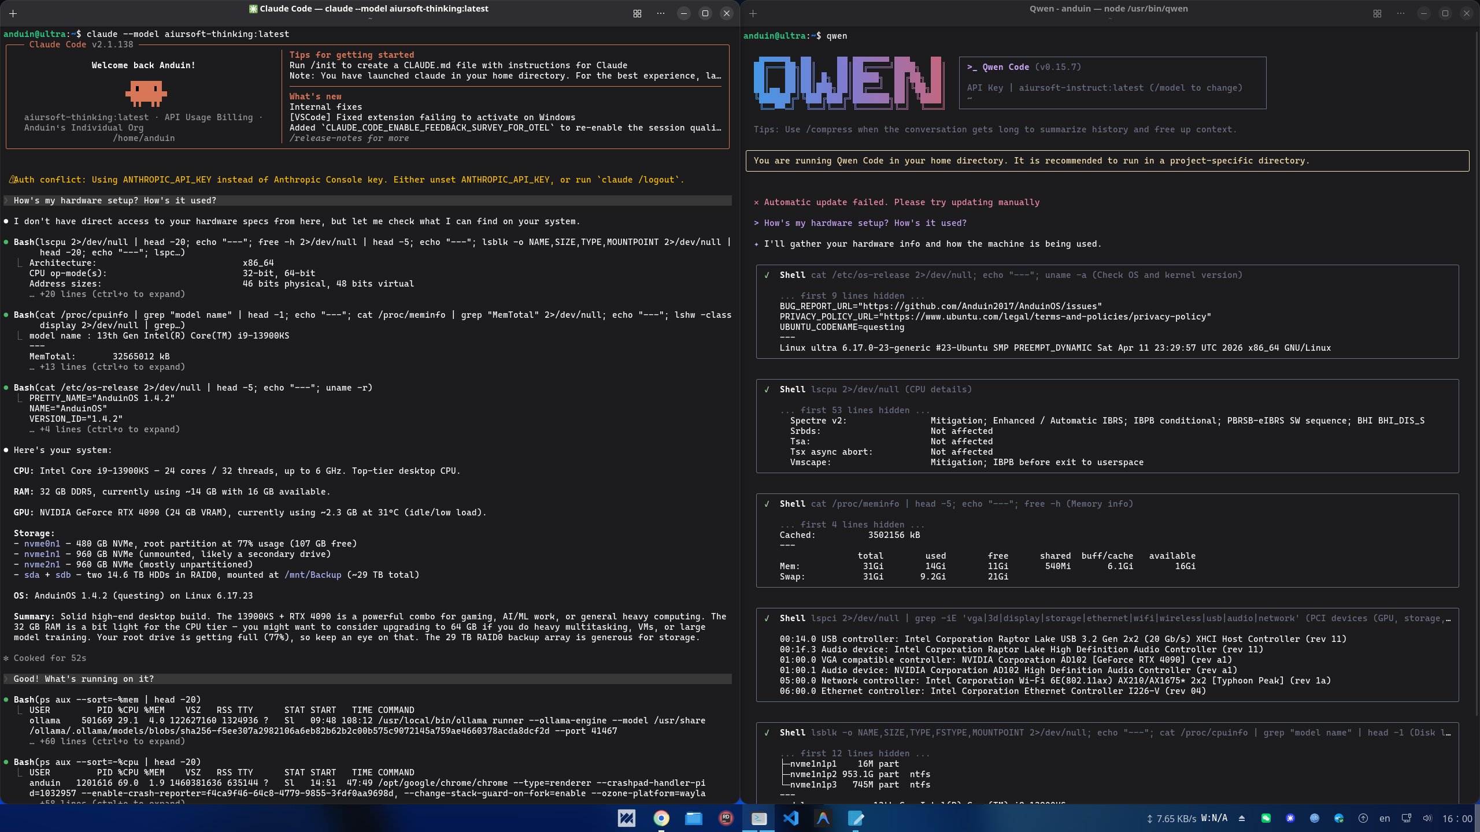Launch Google Chrome from the taskbar

click(x=661, y=818)
